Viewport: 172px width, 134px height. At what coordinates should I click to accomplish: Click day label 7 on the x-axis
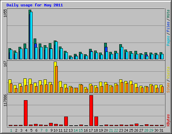[41, 130]
